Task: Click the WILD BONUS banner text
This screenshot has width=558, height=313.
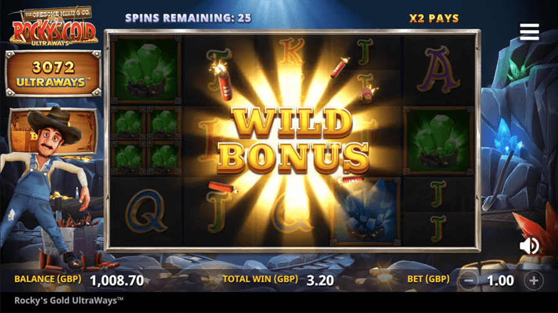Action: pos(292,140)
